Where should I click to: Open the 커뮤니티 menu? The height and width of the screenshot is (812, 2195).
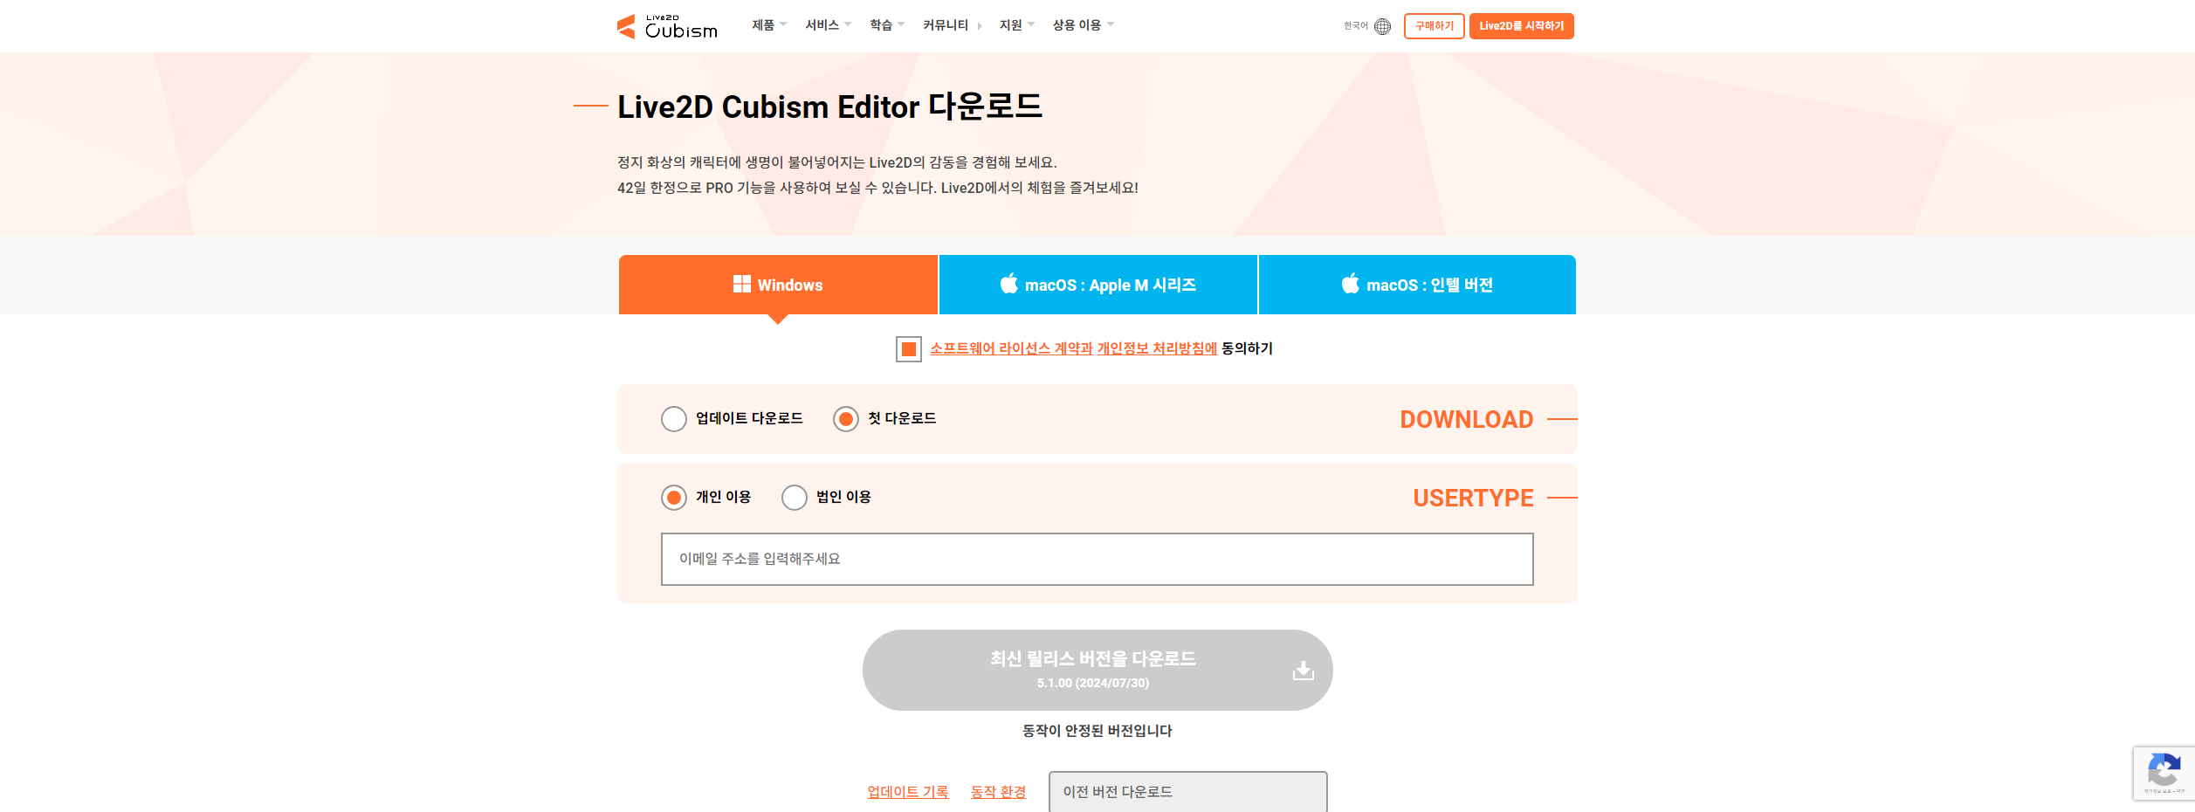tap(953, 25)
